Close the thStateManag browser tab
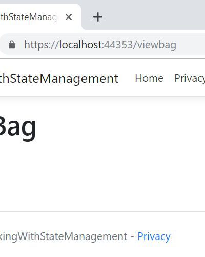Screen dimensions: 205x257 [x=69, y=17]
